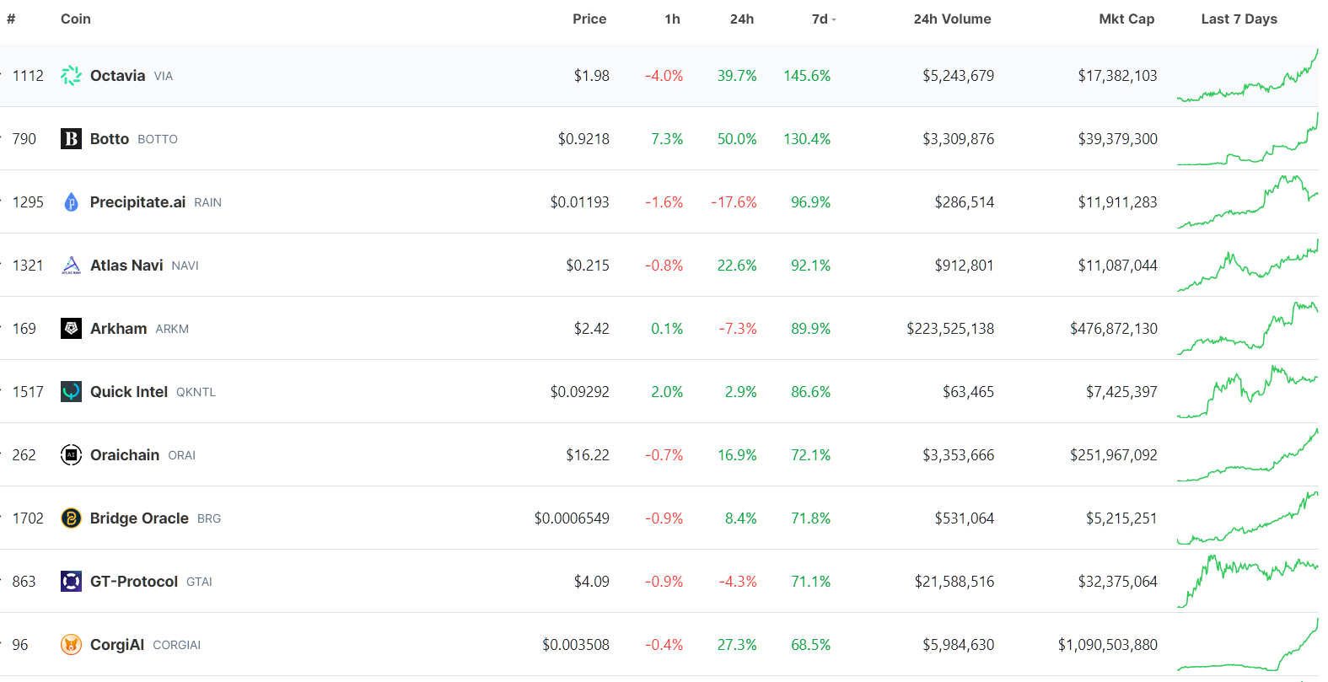
Task: Click the NAVI ticker symbol
Action: pyautogui.click(x=185, y=266)
